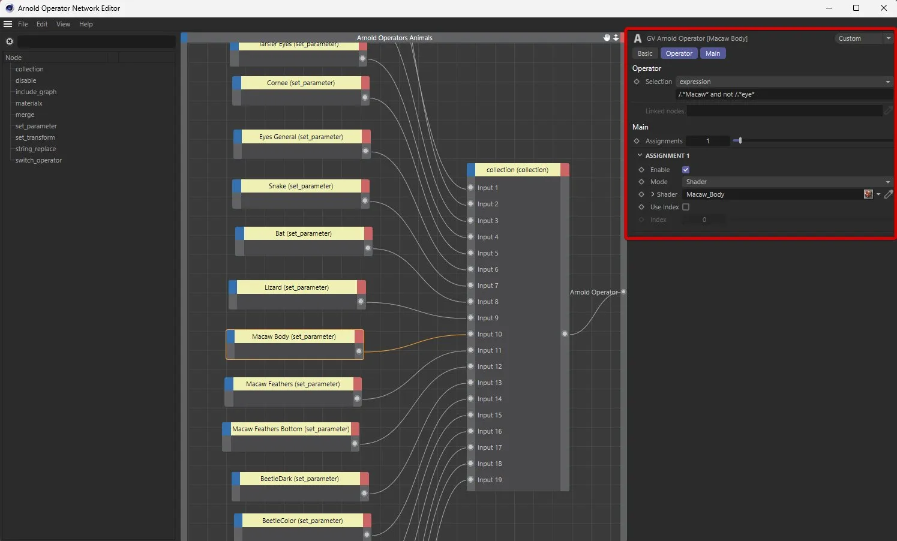Uncheck the Enable checkbox
Screen dimensions: 897x541
(686, 170)
